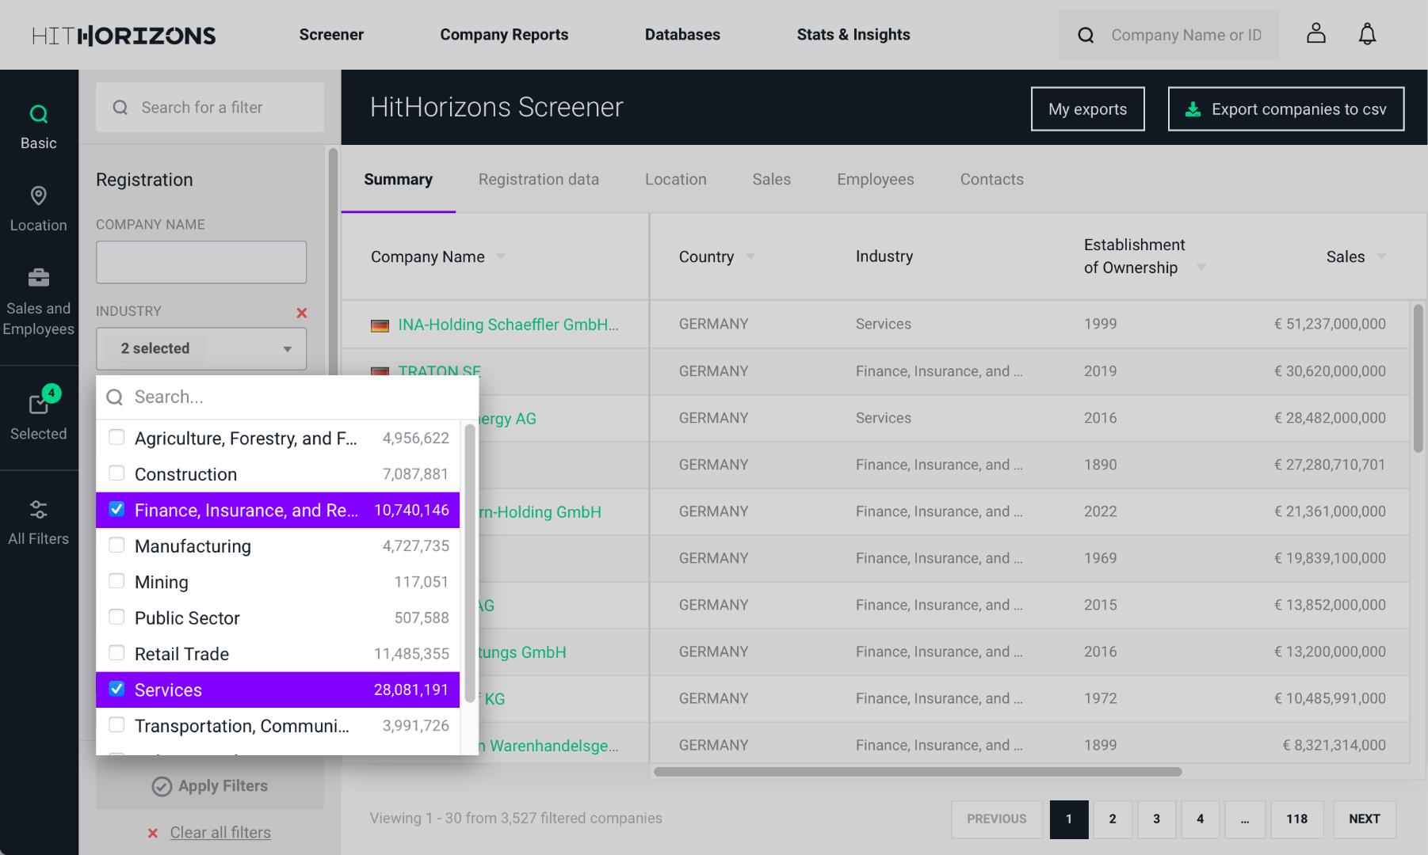Sort by Company Name column arrow

point(501,256)
